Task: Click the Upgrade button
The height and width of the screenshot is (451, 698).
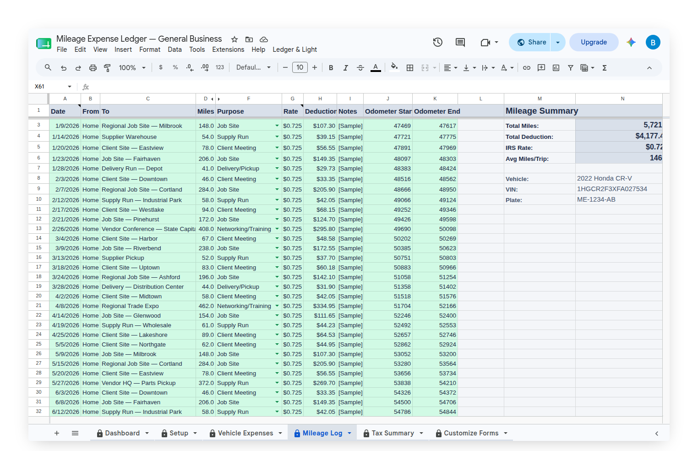Action: pos(594,42)
